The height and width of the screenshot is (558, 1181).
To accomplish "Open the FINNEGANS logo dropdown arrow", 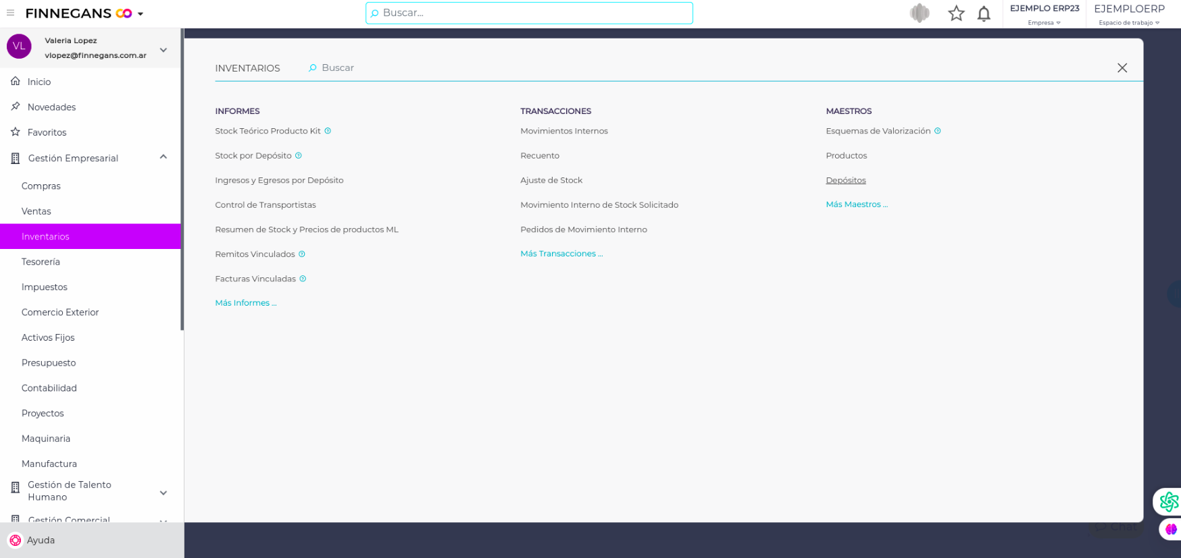I will point(141,13).
